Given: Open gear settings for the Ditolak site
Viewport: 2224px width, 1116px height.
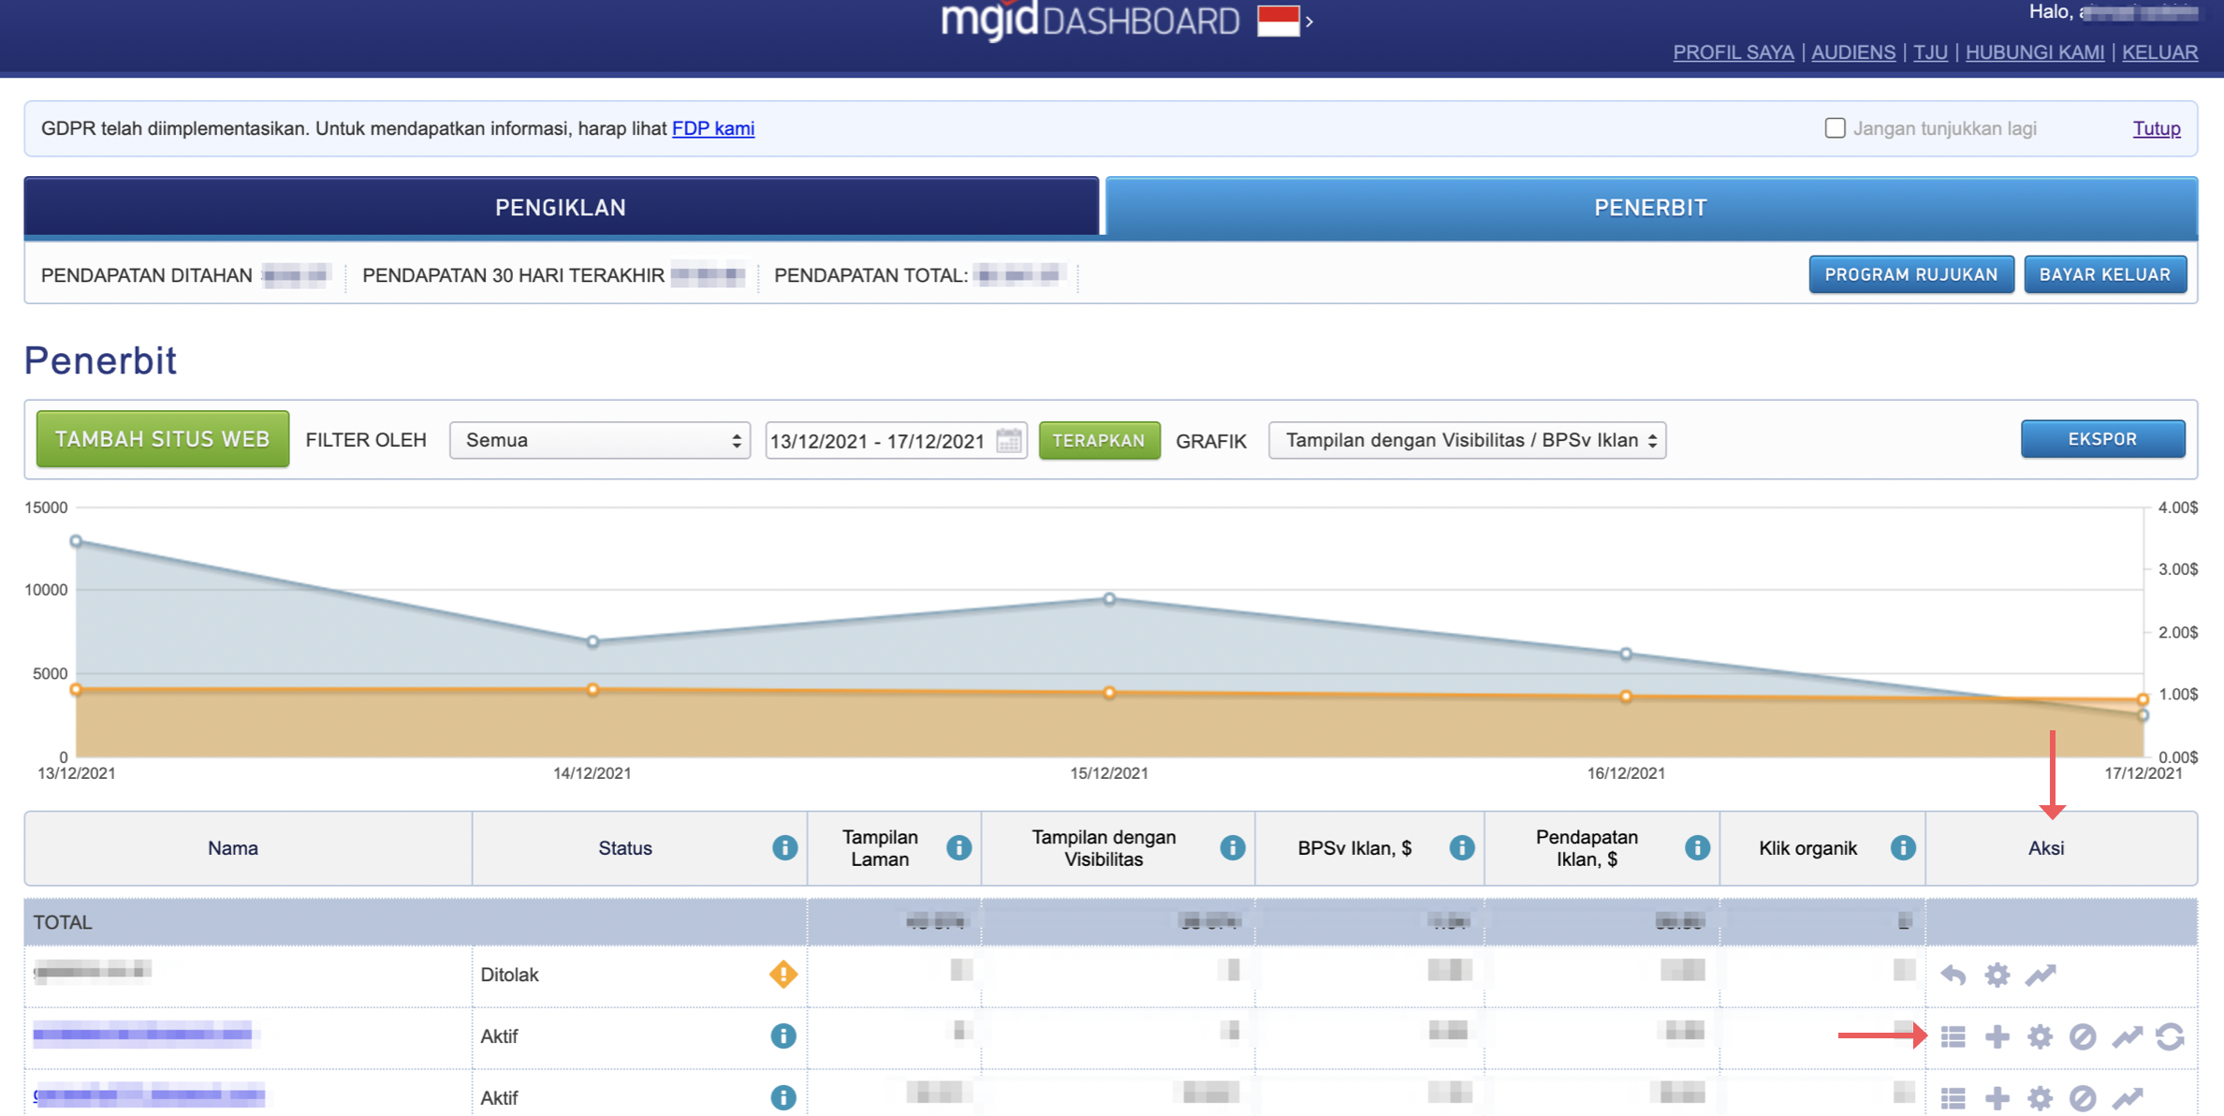Looking at the screenshot, I should click(x=1997, y=975).
